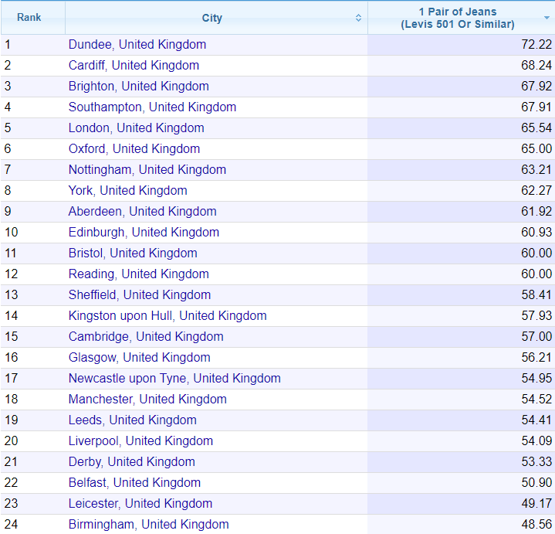Click the Jeans column descending sort arrow
The height and width of the screenshot is (534, 555).
click(x=547, y=18)
